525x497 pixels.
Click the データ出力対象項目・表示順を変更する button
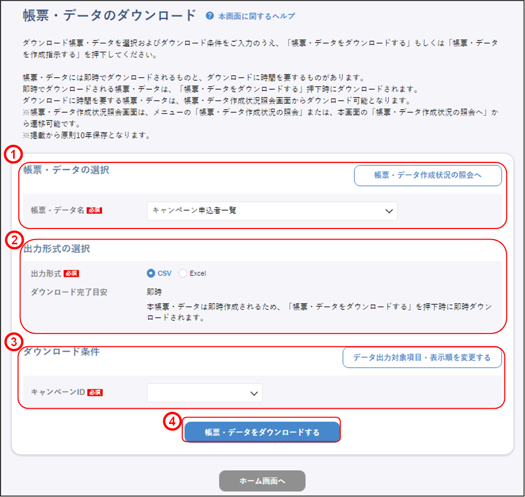(422, 358)
